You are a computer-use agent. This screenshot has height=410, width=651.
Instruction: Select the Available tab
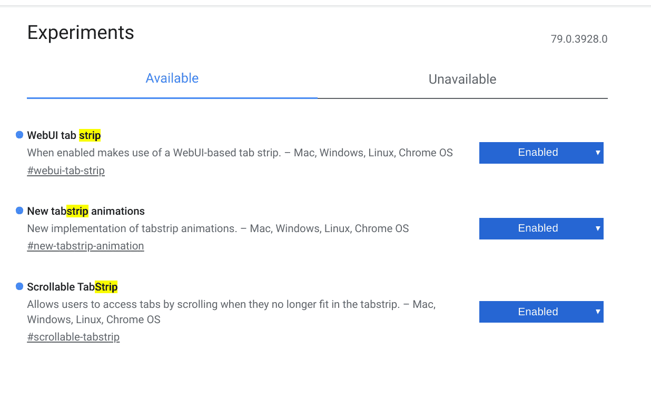tap(172, 78)
